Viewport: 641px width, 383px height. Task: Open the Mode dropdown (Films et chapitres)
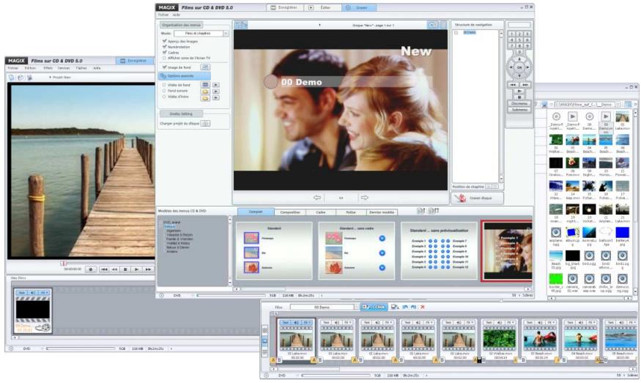(x=201, y=34)
